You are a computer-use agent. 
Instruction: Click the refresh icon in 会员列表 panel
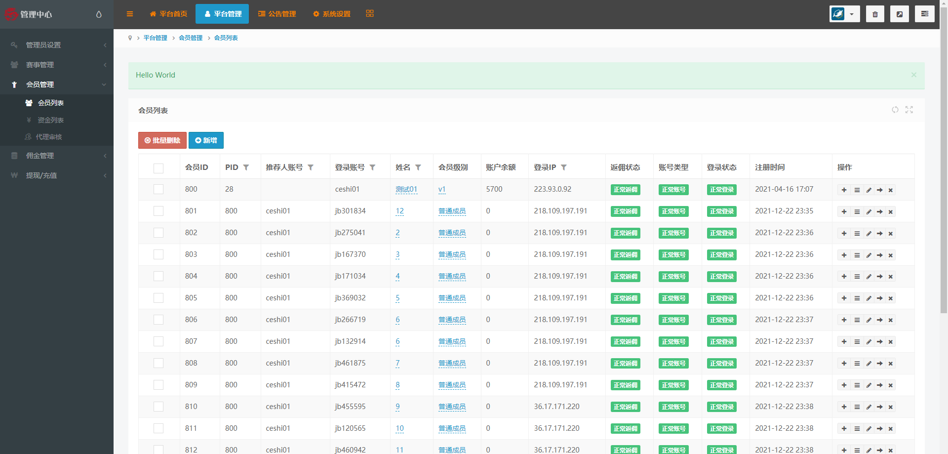(x=895, y=110)
